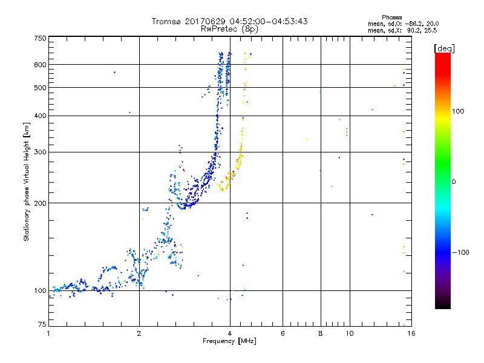Click the x-axis label '2'

pyautogui.click(x=139, y=333)
